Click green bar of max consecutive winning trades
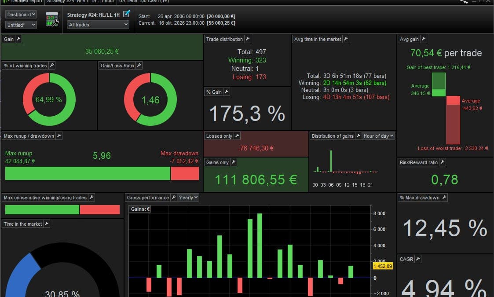The width and height of the screenshot is (494, 297). 42,210
